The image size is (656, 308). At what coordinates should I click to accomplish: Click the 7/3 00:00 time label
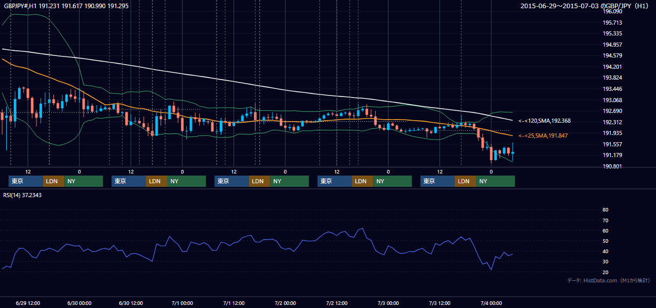[x=388, y=303]
